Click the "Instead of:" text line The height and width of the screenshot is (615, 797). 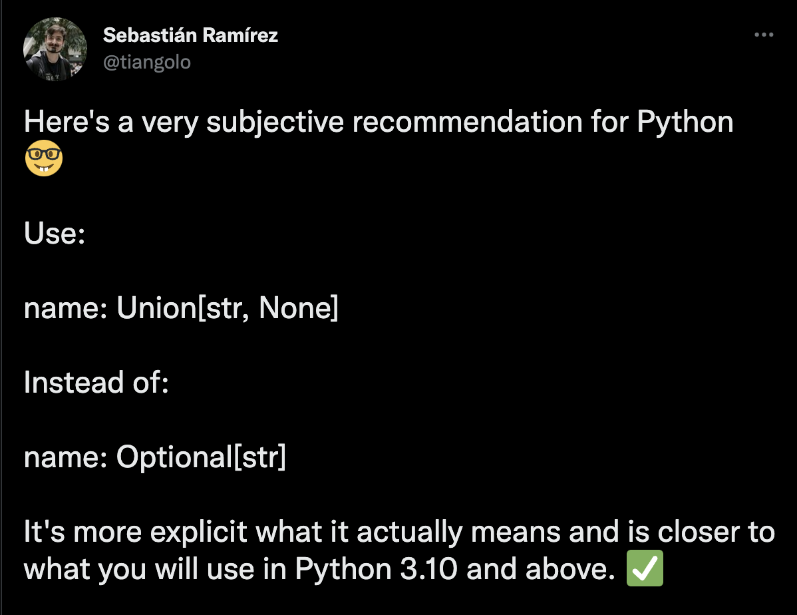pyautogui.click(x=96, y=382)
